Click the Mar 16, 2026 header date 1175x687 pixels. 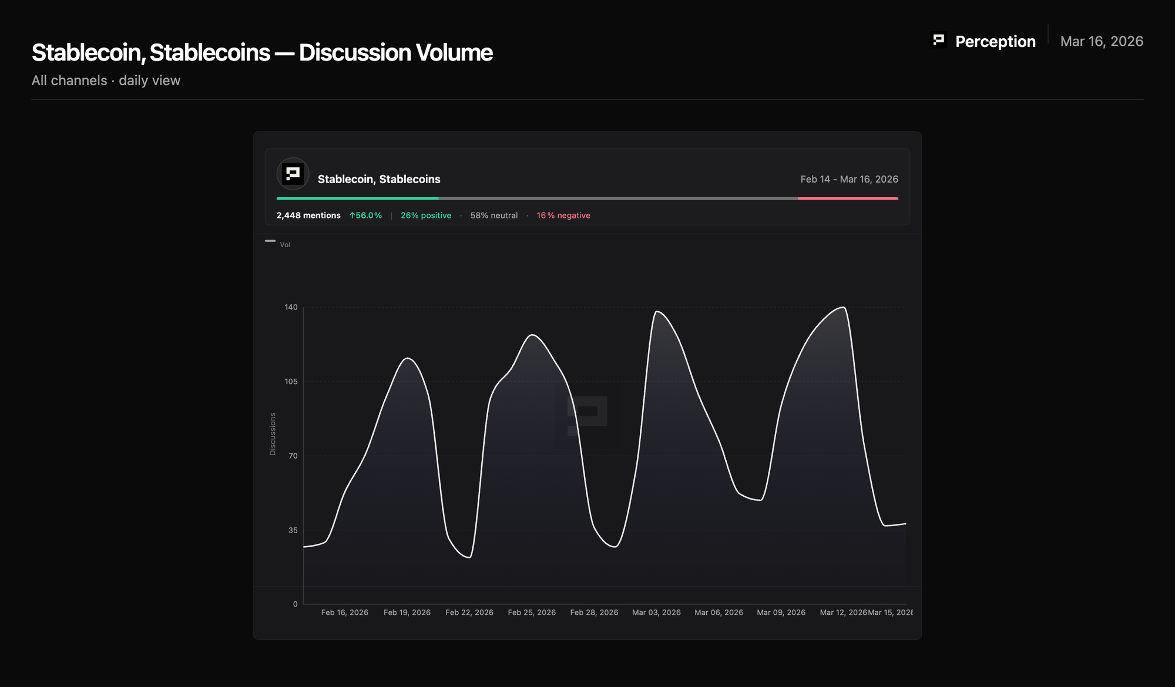pos(1102,42)
